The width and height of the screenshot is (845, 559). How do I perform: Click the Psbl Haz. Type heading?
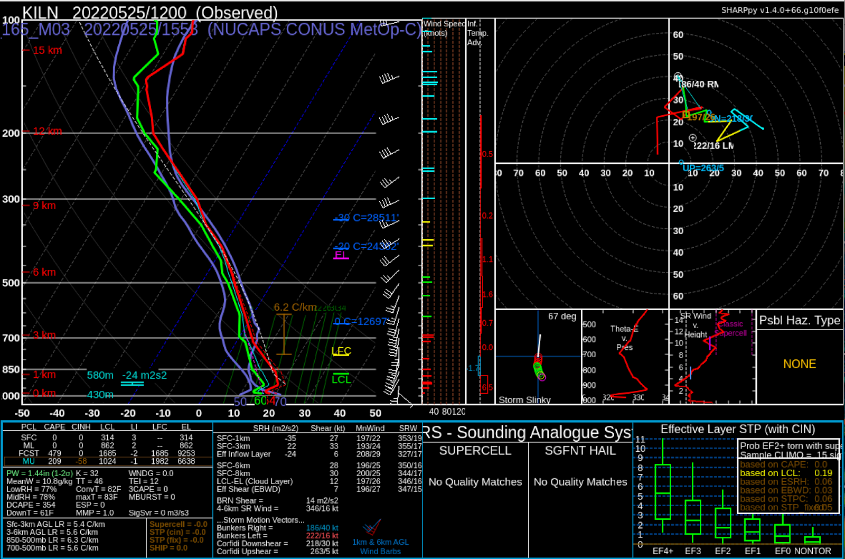tap(800, 320)
